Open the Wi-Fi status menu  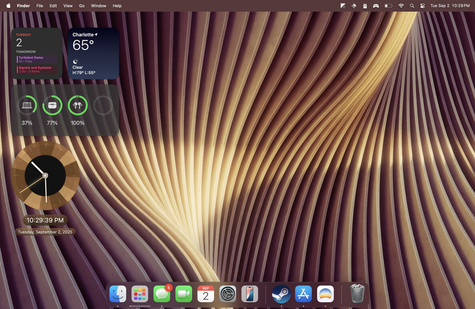pyautogui.click(x=401, y=5)
